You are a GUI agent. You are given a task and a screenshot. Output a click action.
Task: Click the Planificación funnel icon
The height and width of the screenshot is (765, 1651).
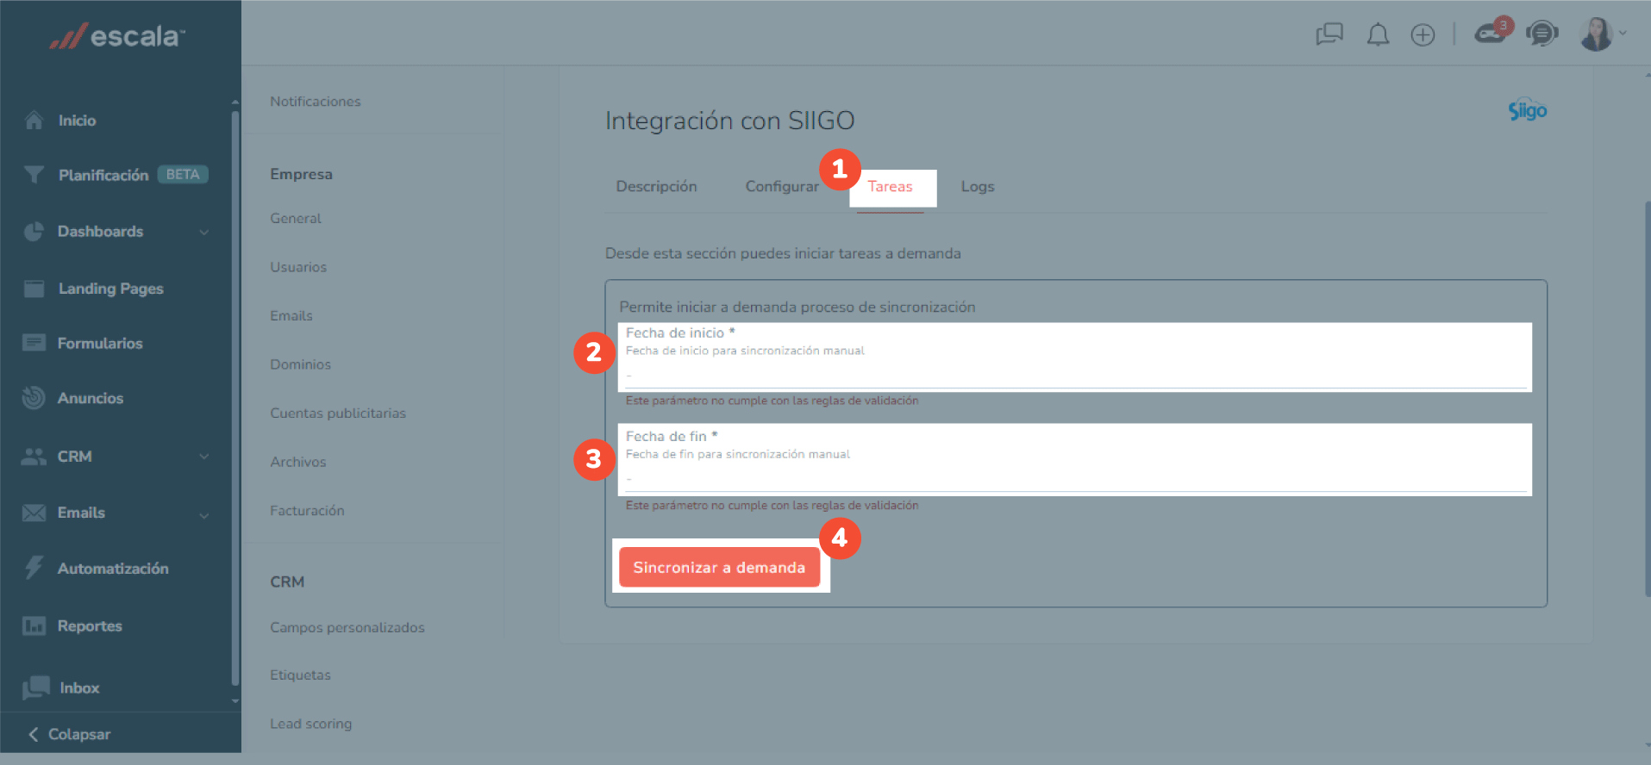34,175
